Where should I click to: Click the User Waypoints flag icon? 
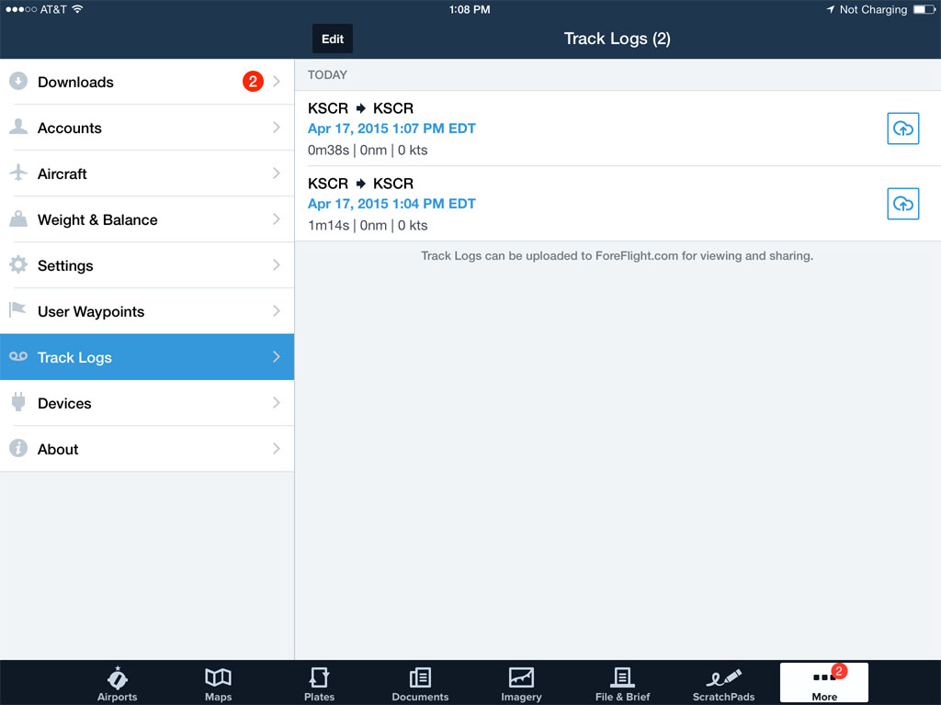(x=17, y=310)
